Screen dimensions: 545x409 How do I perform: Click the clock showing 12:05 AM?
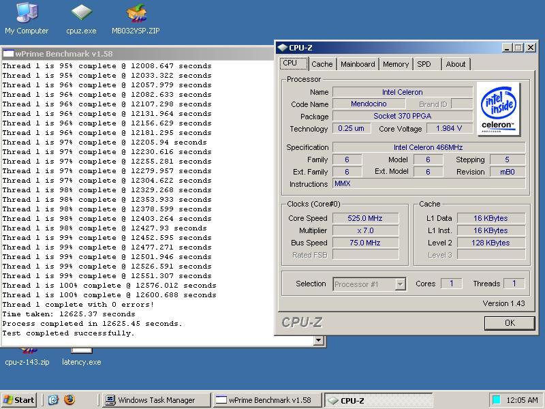click(522, 400)
